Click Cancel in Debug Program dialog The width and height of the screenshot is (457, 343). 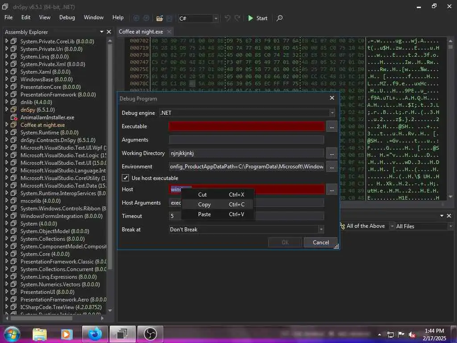pyautogui.click(x=320, y=243)
